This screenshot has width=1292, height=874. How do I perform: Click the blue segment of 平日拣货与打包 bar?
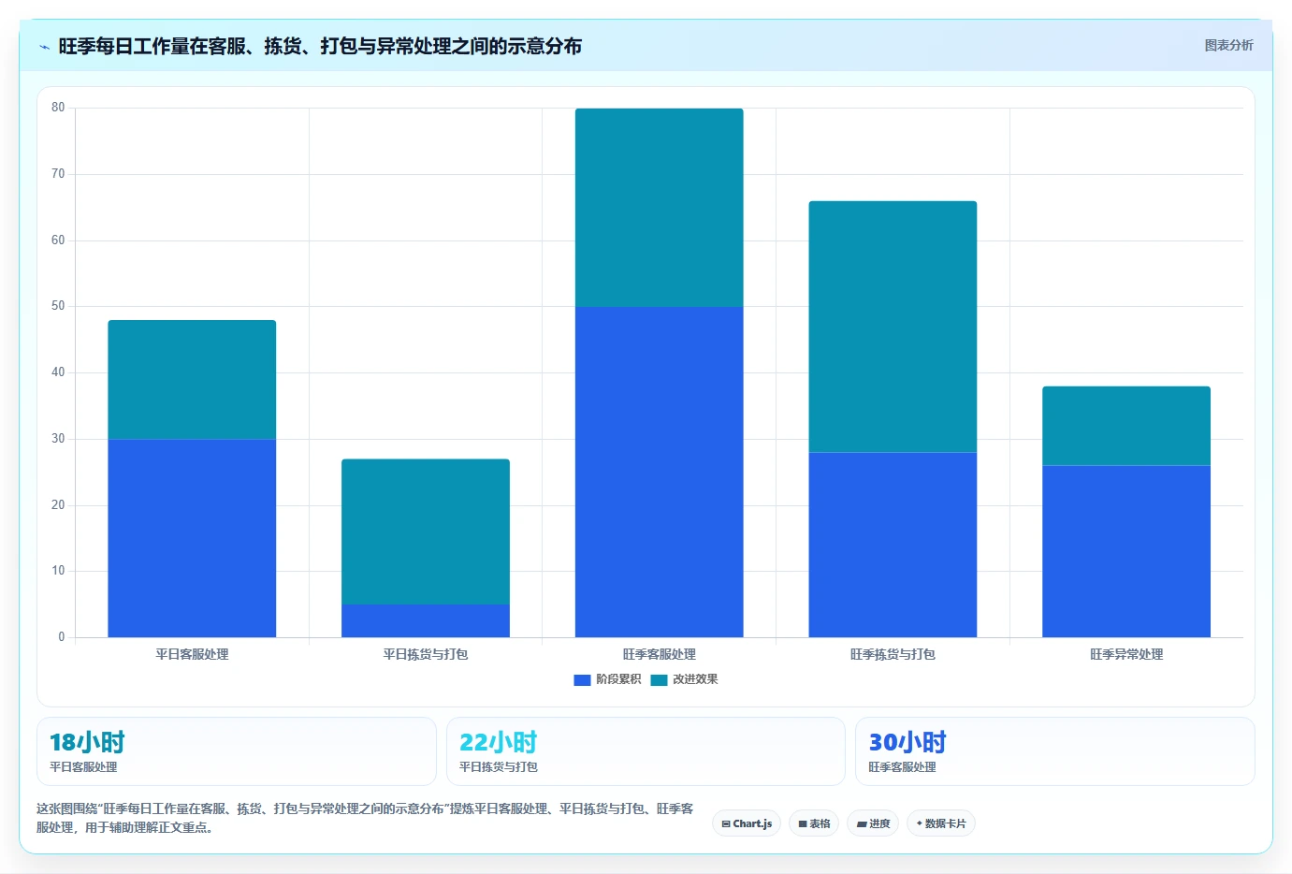426,620
